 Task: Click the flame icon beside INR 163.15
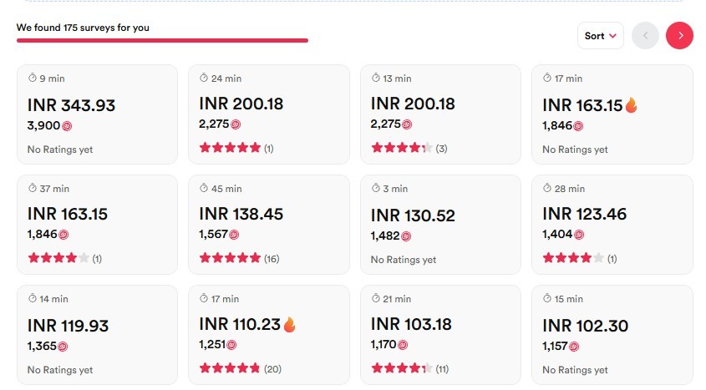coord(632,105)
